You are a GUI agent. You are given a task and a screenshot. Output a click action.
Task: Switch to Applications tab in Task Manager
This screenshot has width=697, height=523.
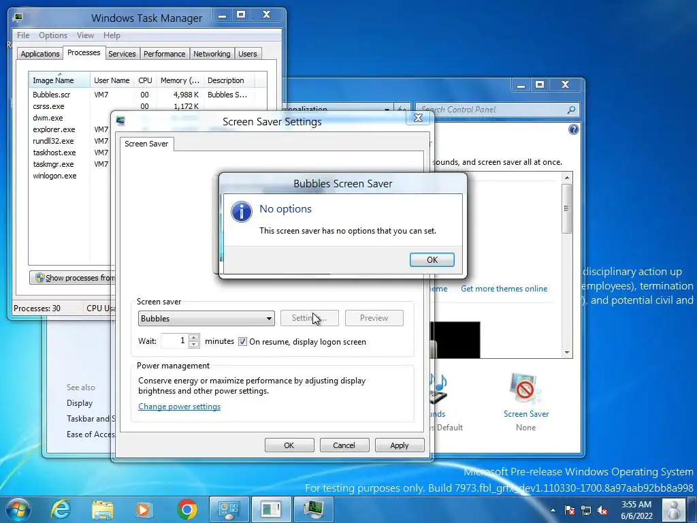click(x=40, y=54)
